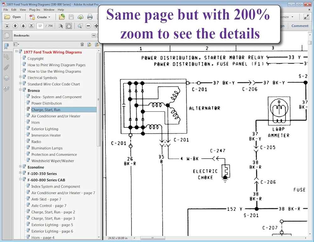Screen dimensions: 314x242
Task: Open the Comment pane
Action: tap(300, 26)
